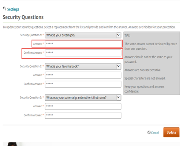The width and height of the screenshot is (183, 146).
Task: Focus the Answer field under favorite book question
Action: 83,75
